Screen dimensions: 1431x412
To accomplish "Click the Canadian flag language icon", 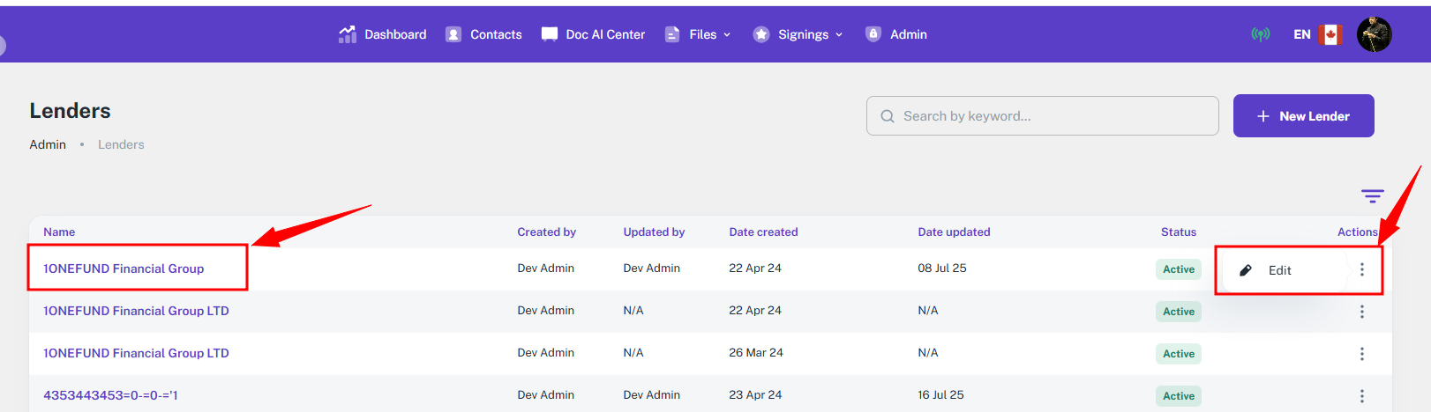I will click(1330, 34).
